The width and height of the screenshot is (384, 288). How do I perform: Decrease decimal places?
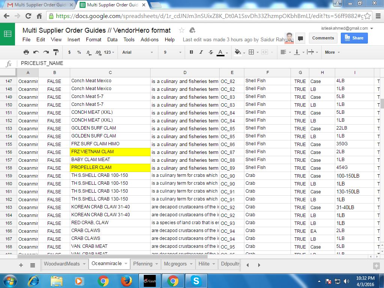click(x=89, y=53)
